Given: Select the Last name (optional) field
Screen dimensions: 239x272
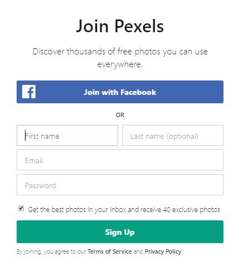Looking at the screenshot, I should [172, 135].
